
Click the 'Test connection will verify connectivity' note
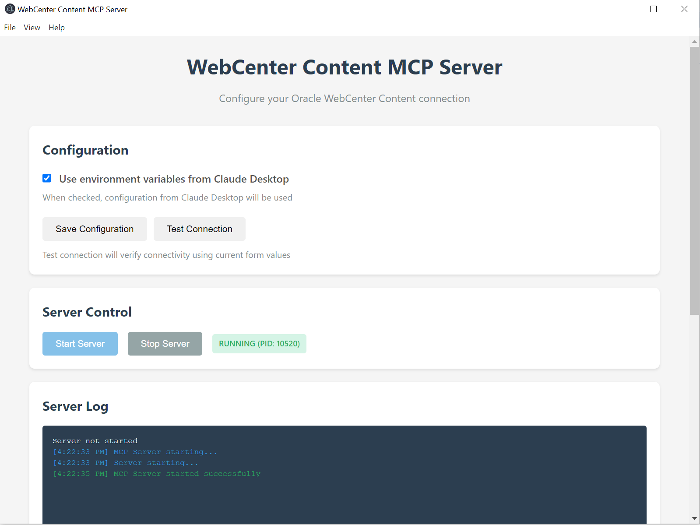[x=166, y=255]
